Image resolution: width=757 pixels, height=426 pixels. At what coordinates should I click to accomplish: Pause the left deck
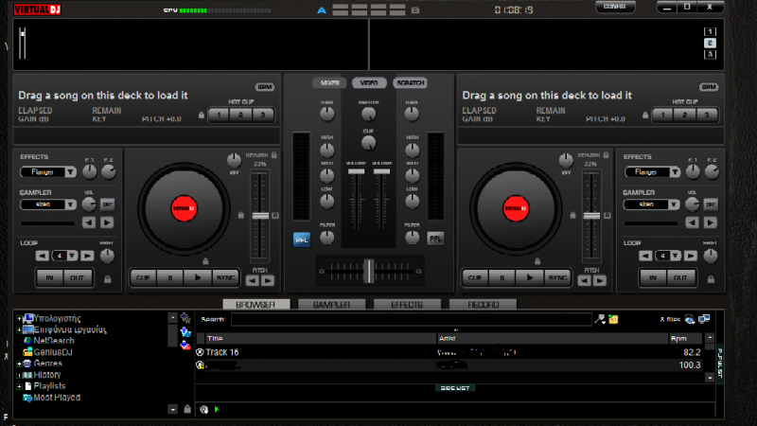[x=170, y=277]
